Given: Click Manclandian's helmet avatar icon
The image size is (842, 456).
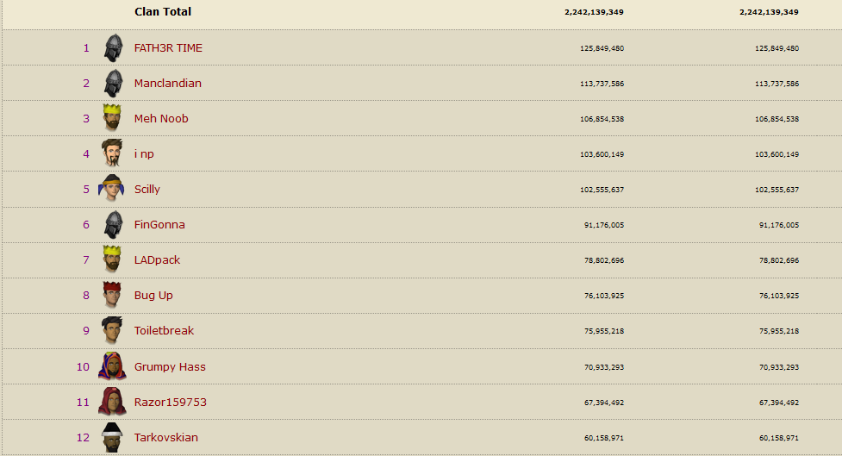Looking at the screenshot, I should 113,84.
